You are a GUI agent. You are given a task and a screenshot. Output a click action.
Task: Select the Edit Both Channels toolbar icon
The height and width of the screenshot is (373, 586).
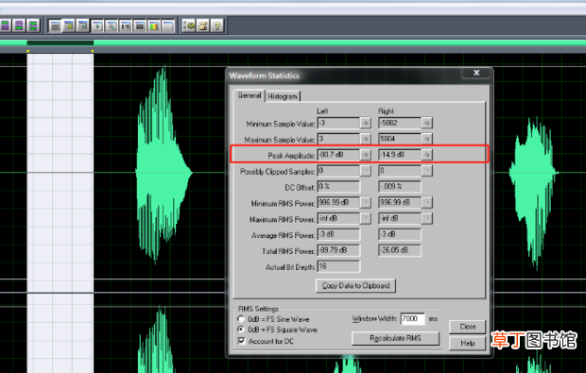click(x=33, y=25)
